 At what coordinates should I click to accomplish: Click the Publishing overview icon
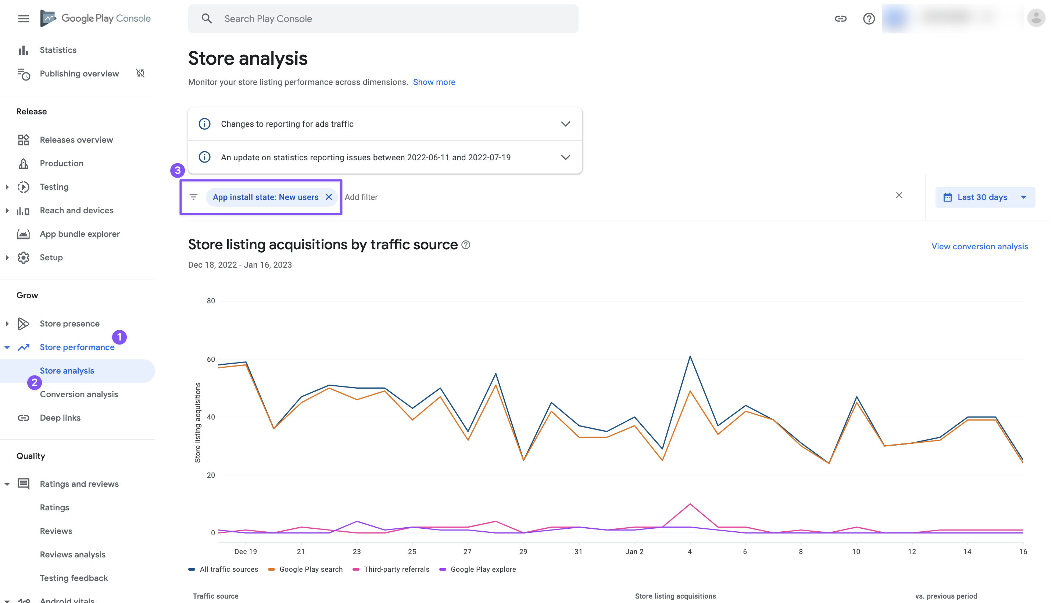(x=24, y=73)
